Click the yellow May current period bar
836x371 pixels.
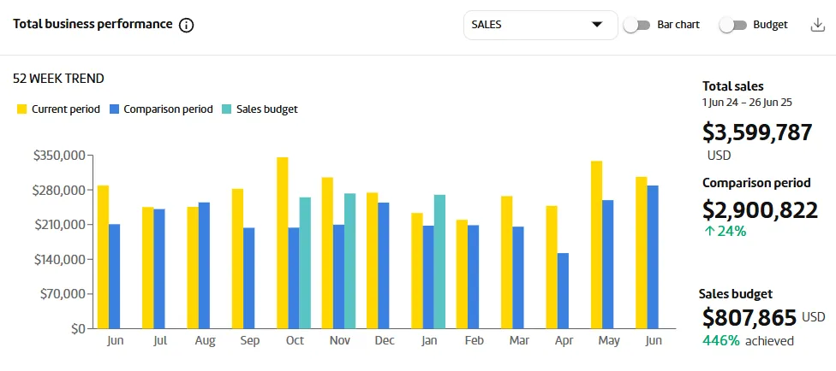[x=597, y=244]
